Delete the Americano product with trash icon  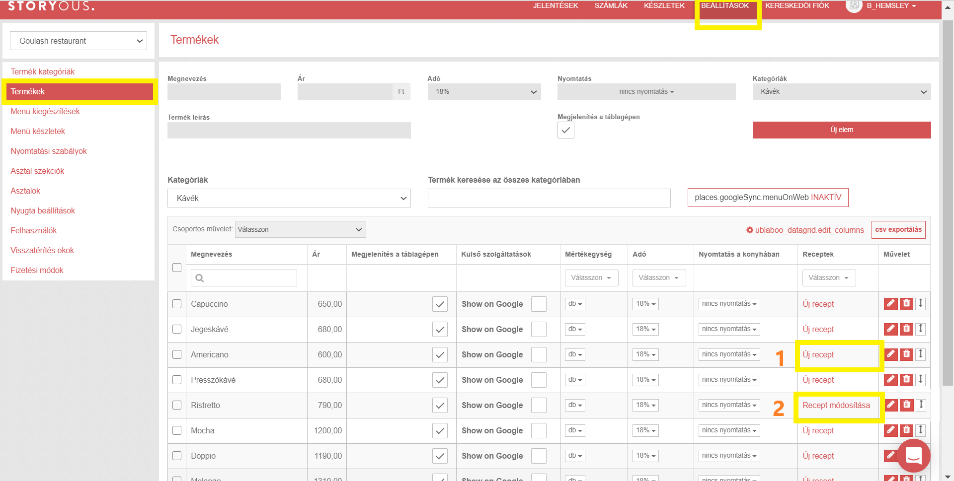[x=907, y=354]
